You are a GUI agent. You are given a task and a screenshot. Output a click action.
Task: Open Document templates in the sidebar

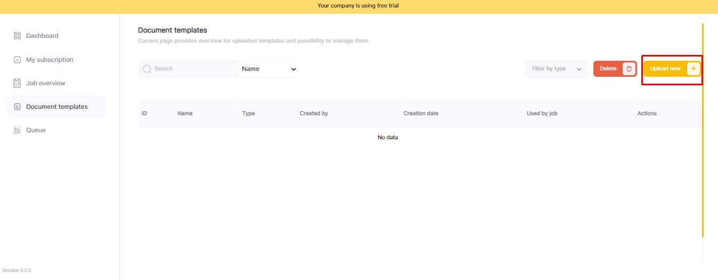pyautogui.click(x=56, y=107)
